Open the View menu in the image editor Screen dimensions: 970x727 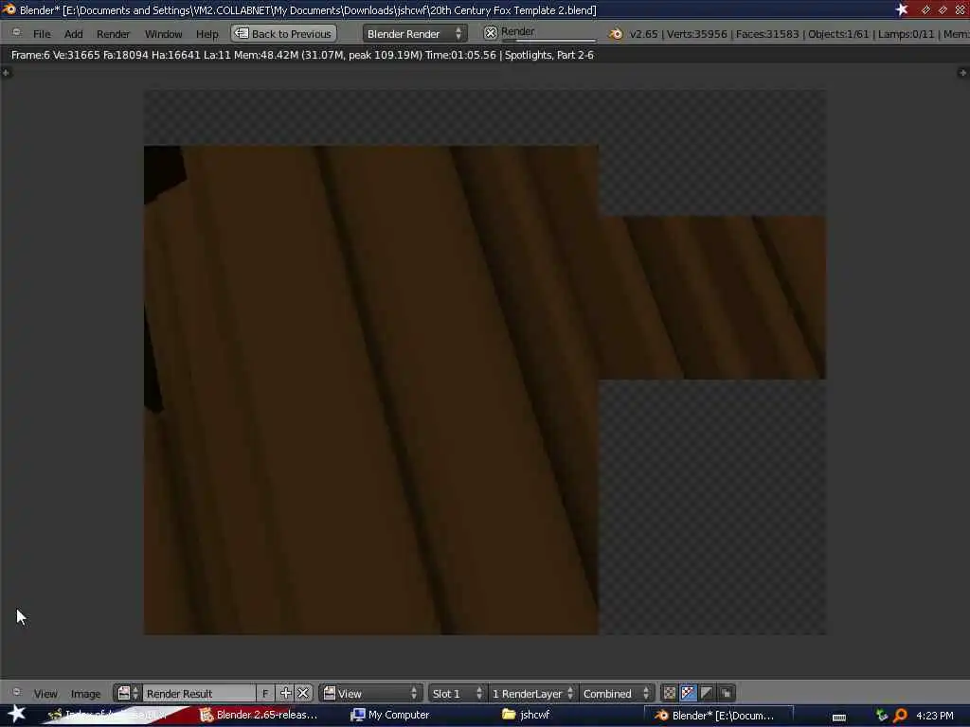[x=45, y=694]
